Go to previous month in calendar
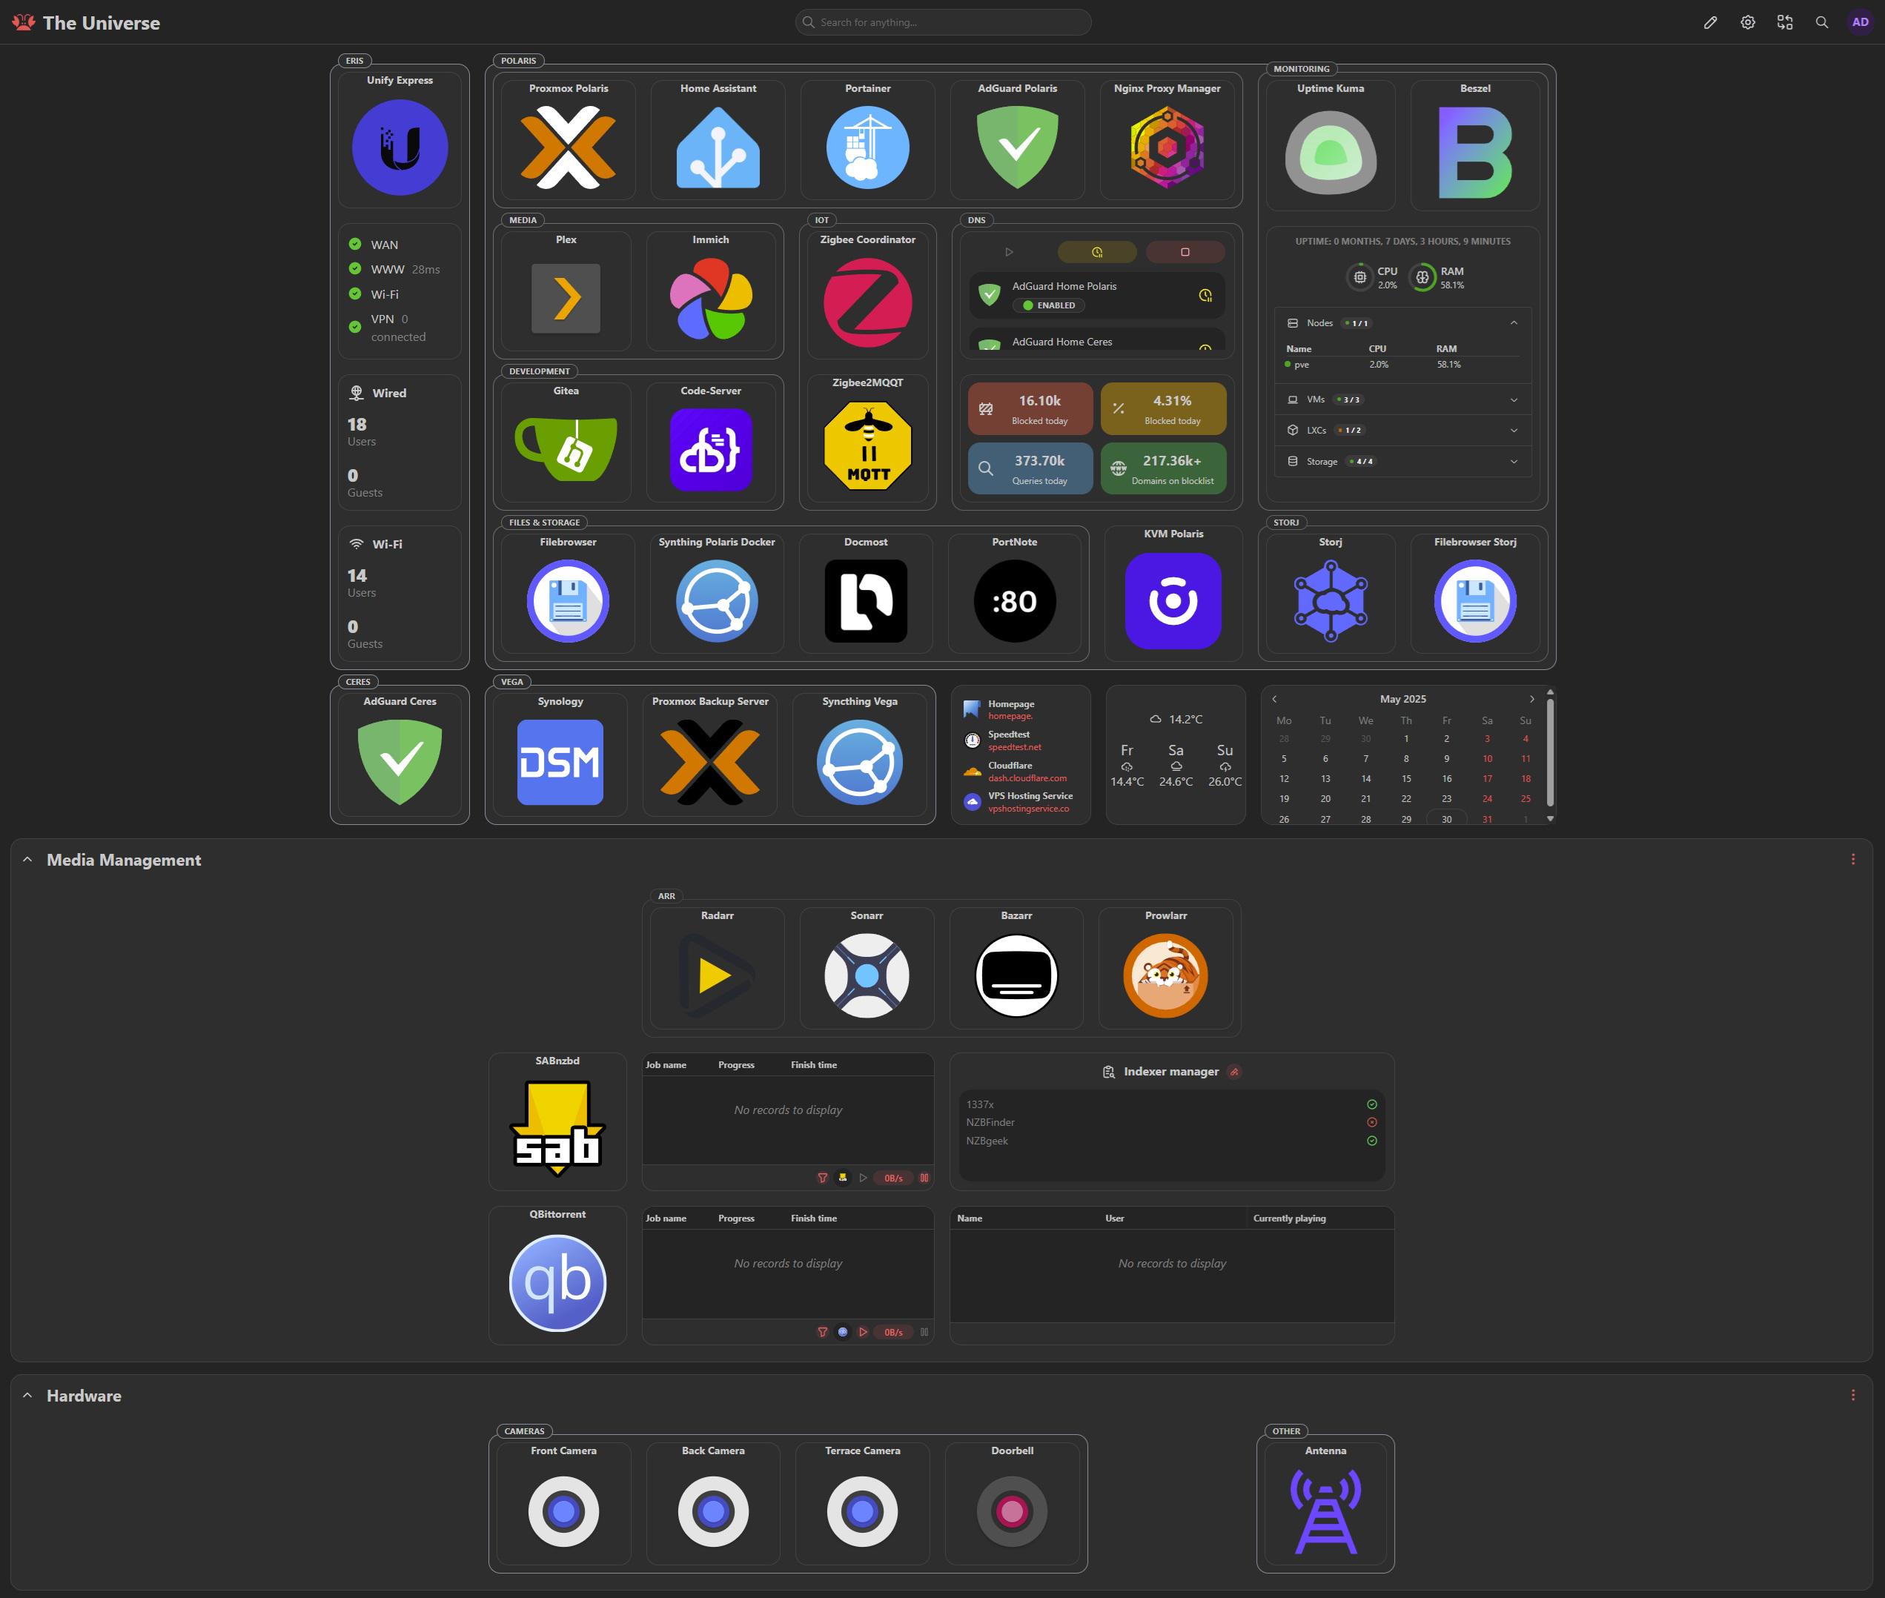Screen dimensions: 1885x1598 tap(1273, 698)
